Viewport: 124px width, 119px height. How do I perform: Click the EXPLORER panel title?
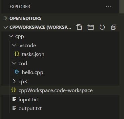tap(20, 7)
